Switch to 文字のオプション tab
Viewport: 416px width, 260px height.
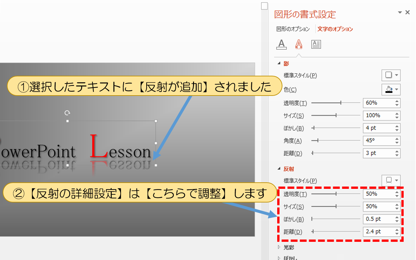[x=335, y=29]
